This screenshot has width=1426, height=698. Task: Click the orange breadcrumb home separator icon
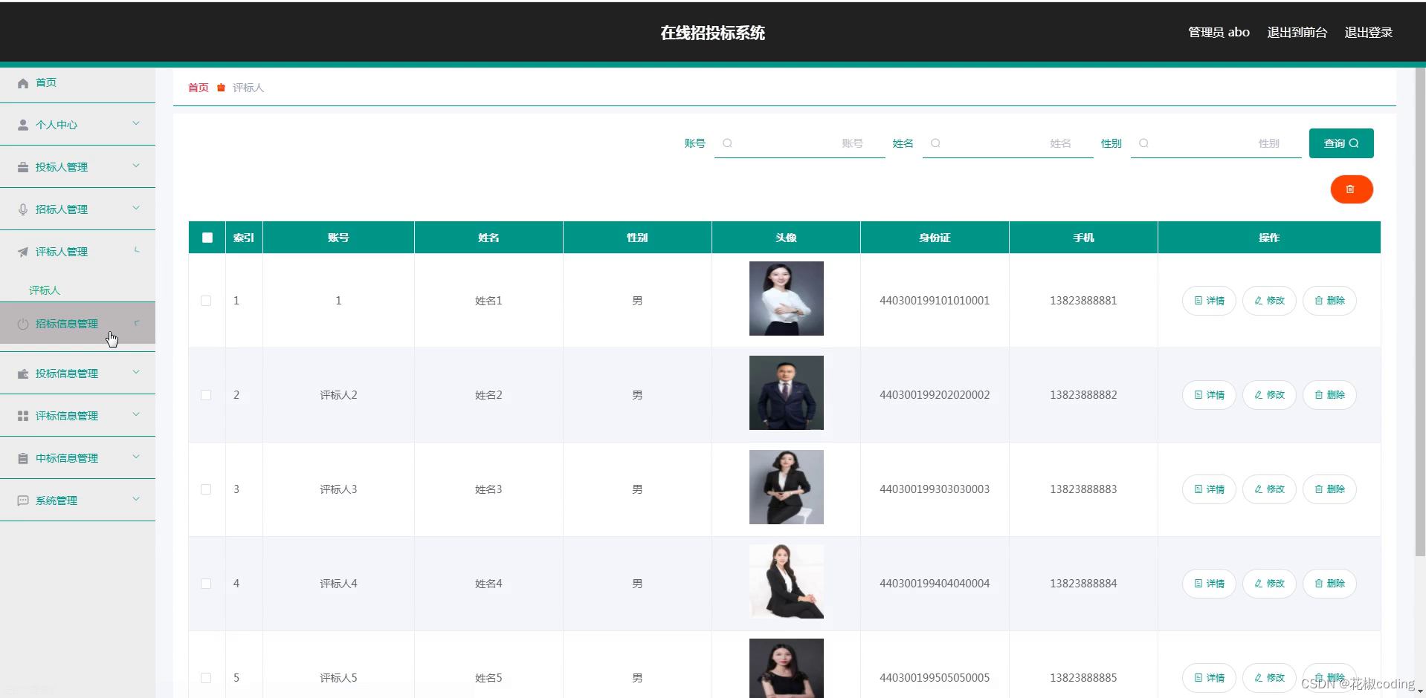tap(221, 88)
